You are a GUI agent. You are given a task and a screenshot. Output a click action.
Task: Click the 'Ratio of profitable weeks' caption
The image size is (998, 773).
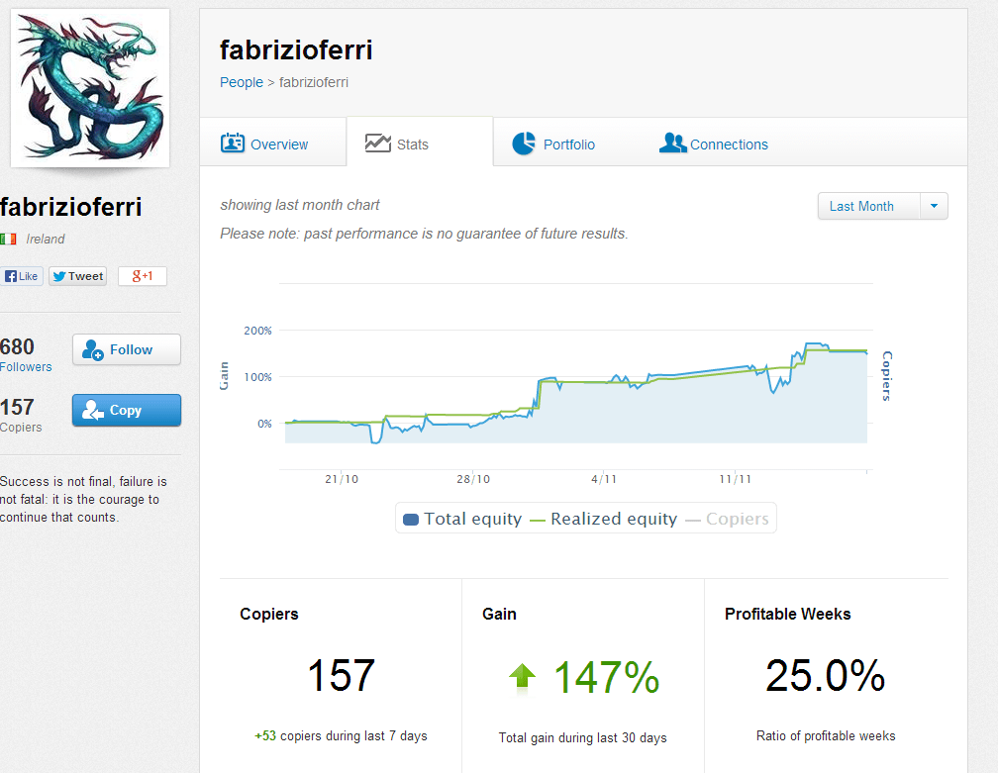[x=826, y=736]
